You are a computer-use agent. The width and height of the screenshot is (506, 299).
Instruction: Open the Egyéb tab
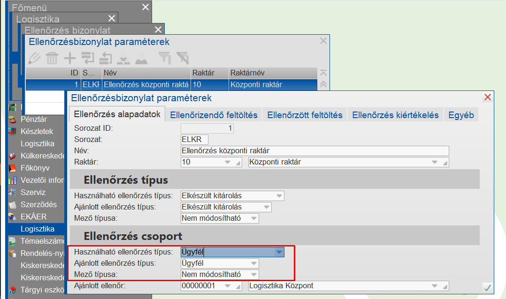(x=461, y=115)
